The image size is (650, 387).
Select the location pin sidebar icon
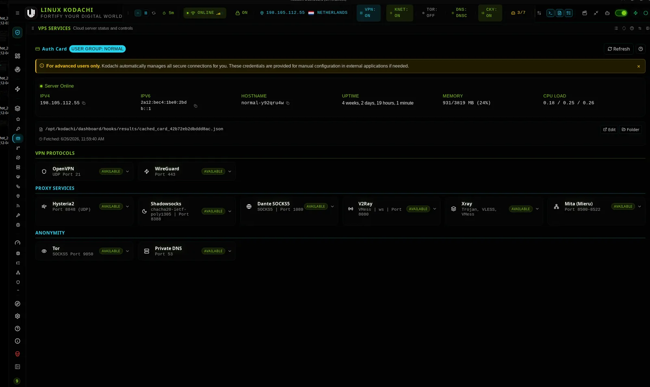[x=18, y=196]
